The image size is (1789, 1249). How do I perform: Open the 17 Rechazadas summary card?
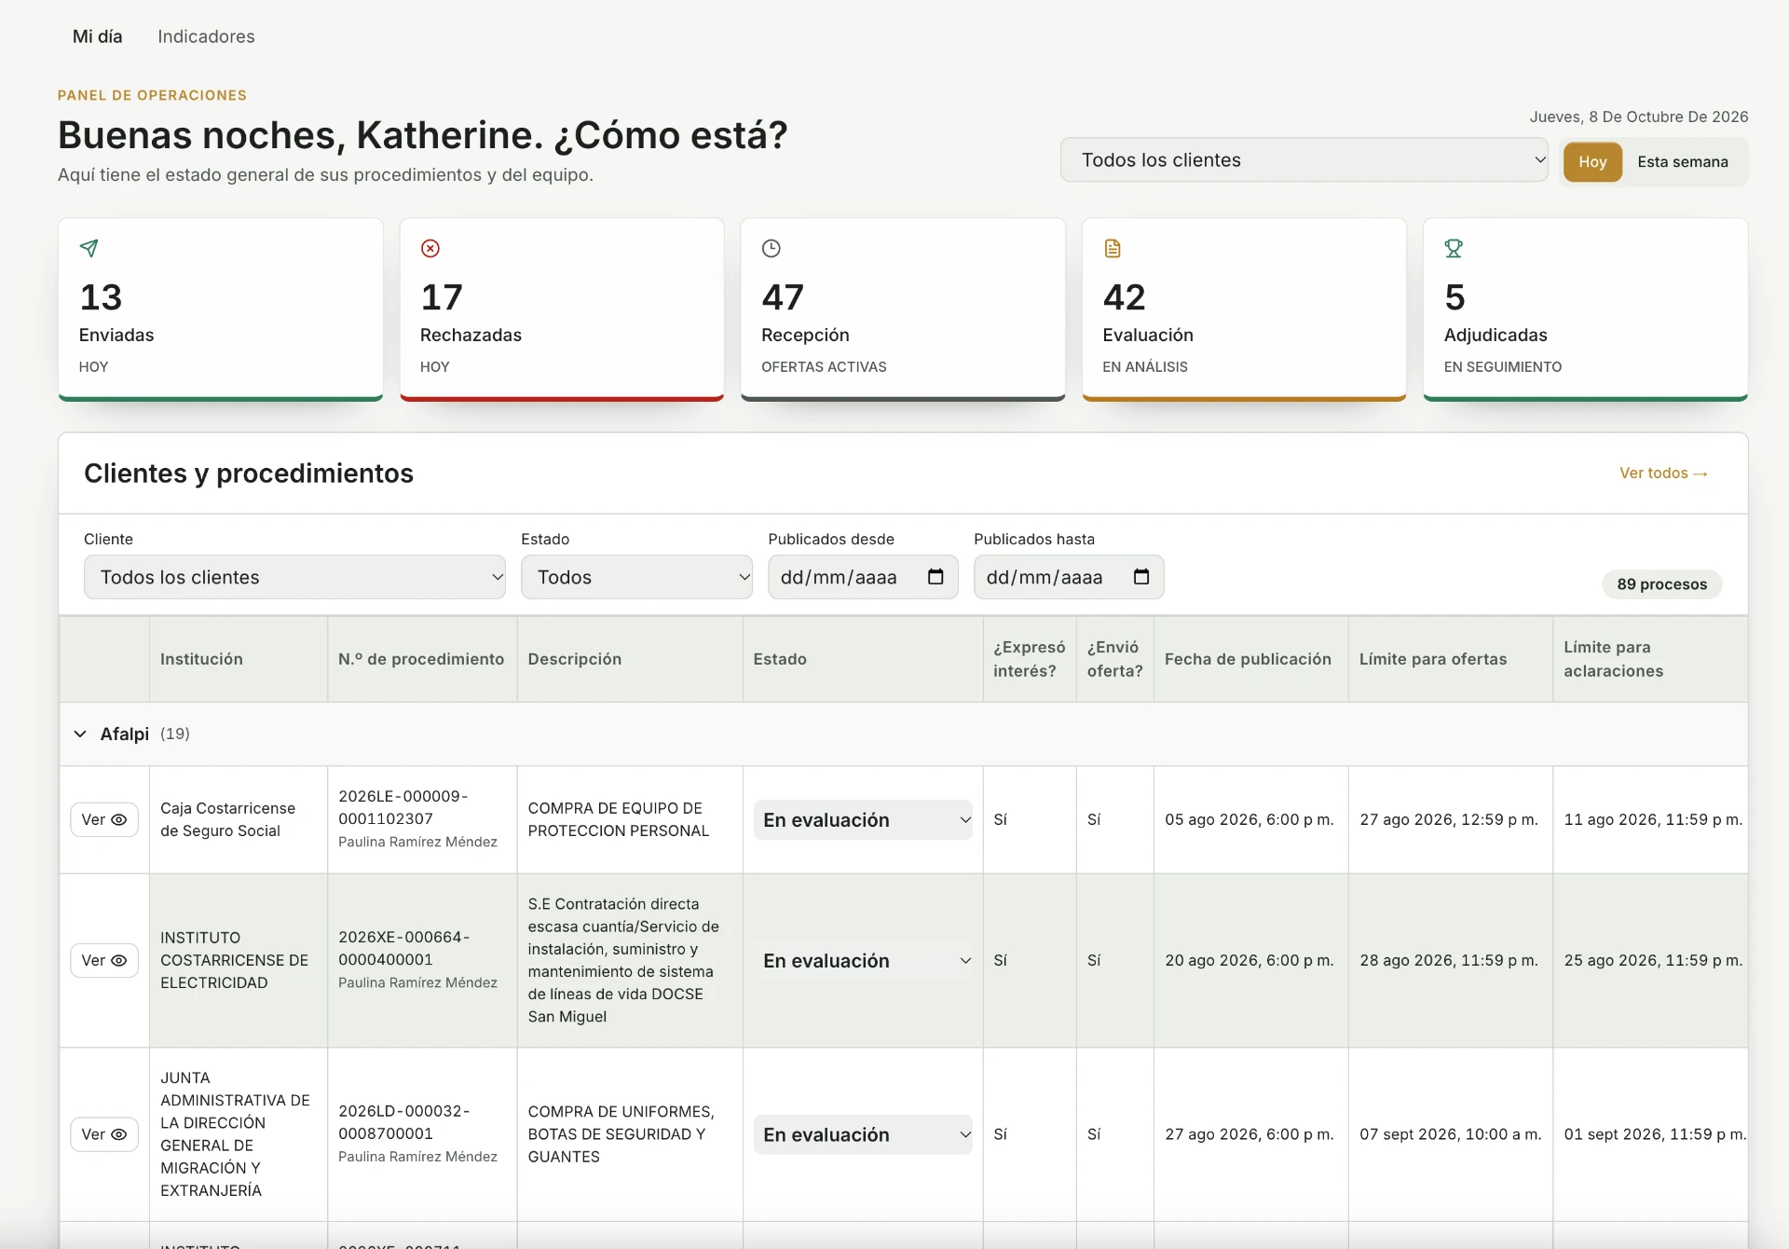point(562,309)
